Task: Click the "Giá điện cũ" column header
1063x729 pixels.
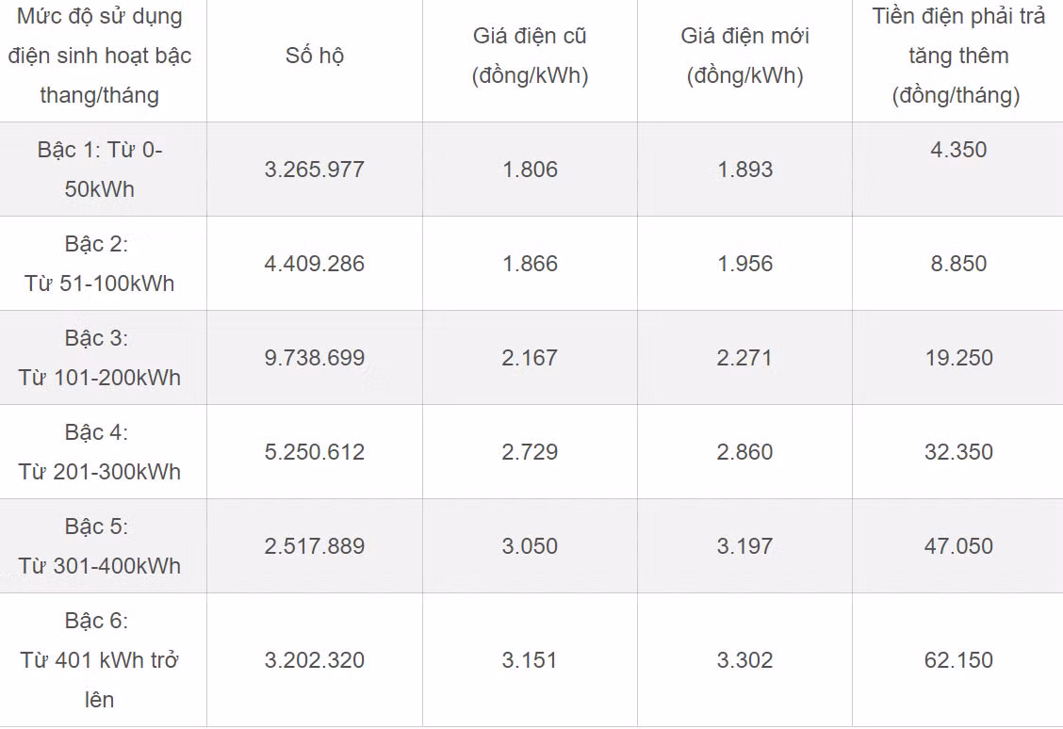Action: 530,57
